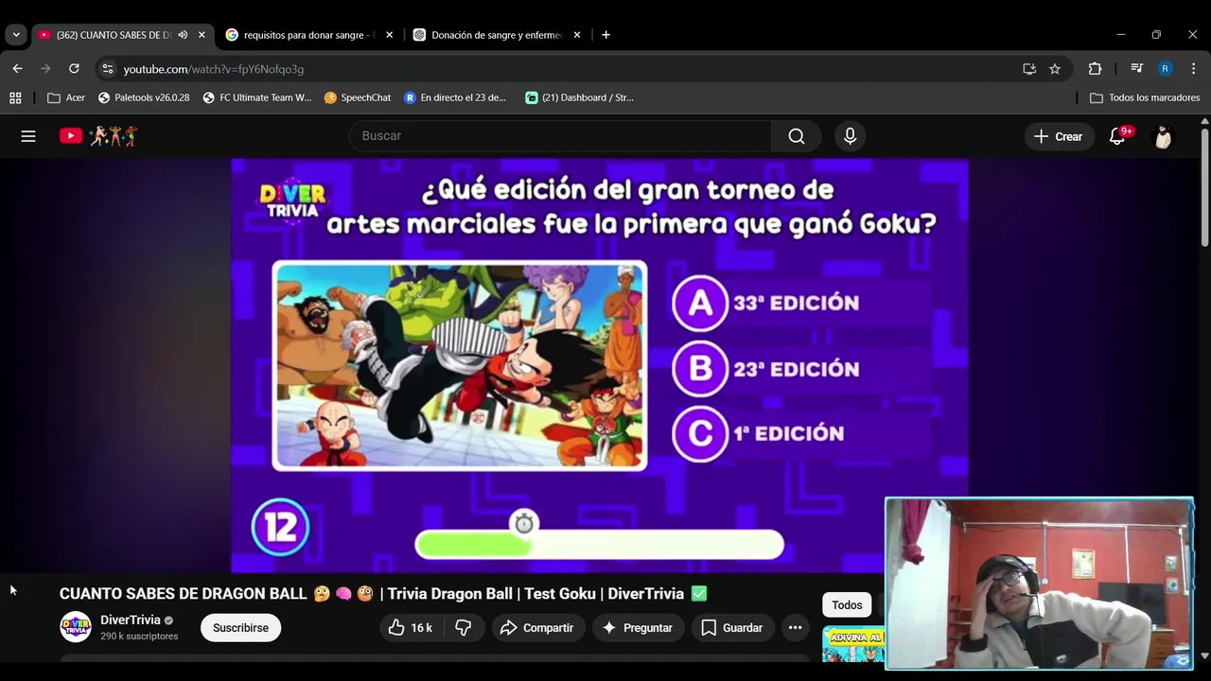1211x681 pixels.
Task: Reload the page with refresh icon
Action: pos(74,69)
